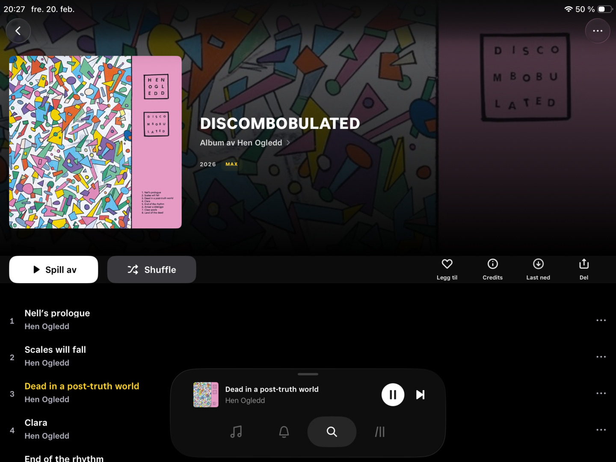
Task: Share album via Del icon
Action: [584, 269]
